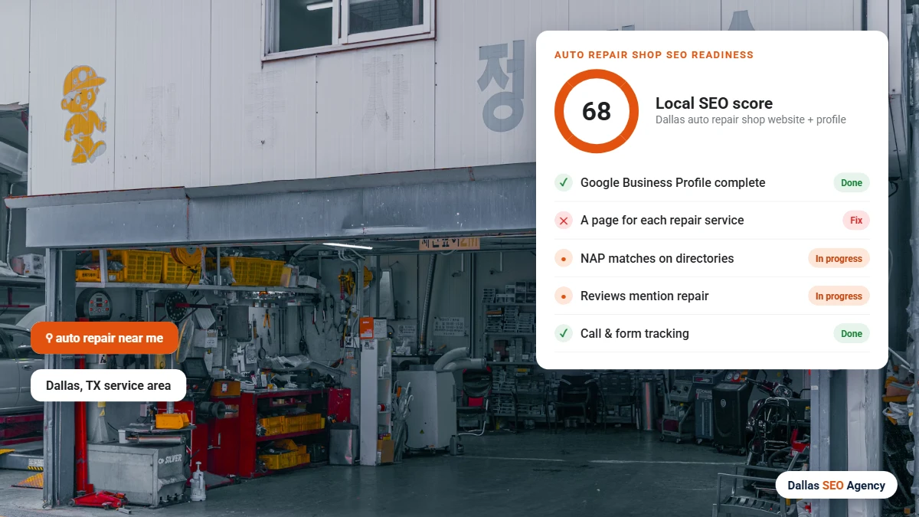Click the 'auto repair near me' orange pill
Screen dimensions: 919x517
pyautogui.click(x=104, y=338)
